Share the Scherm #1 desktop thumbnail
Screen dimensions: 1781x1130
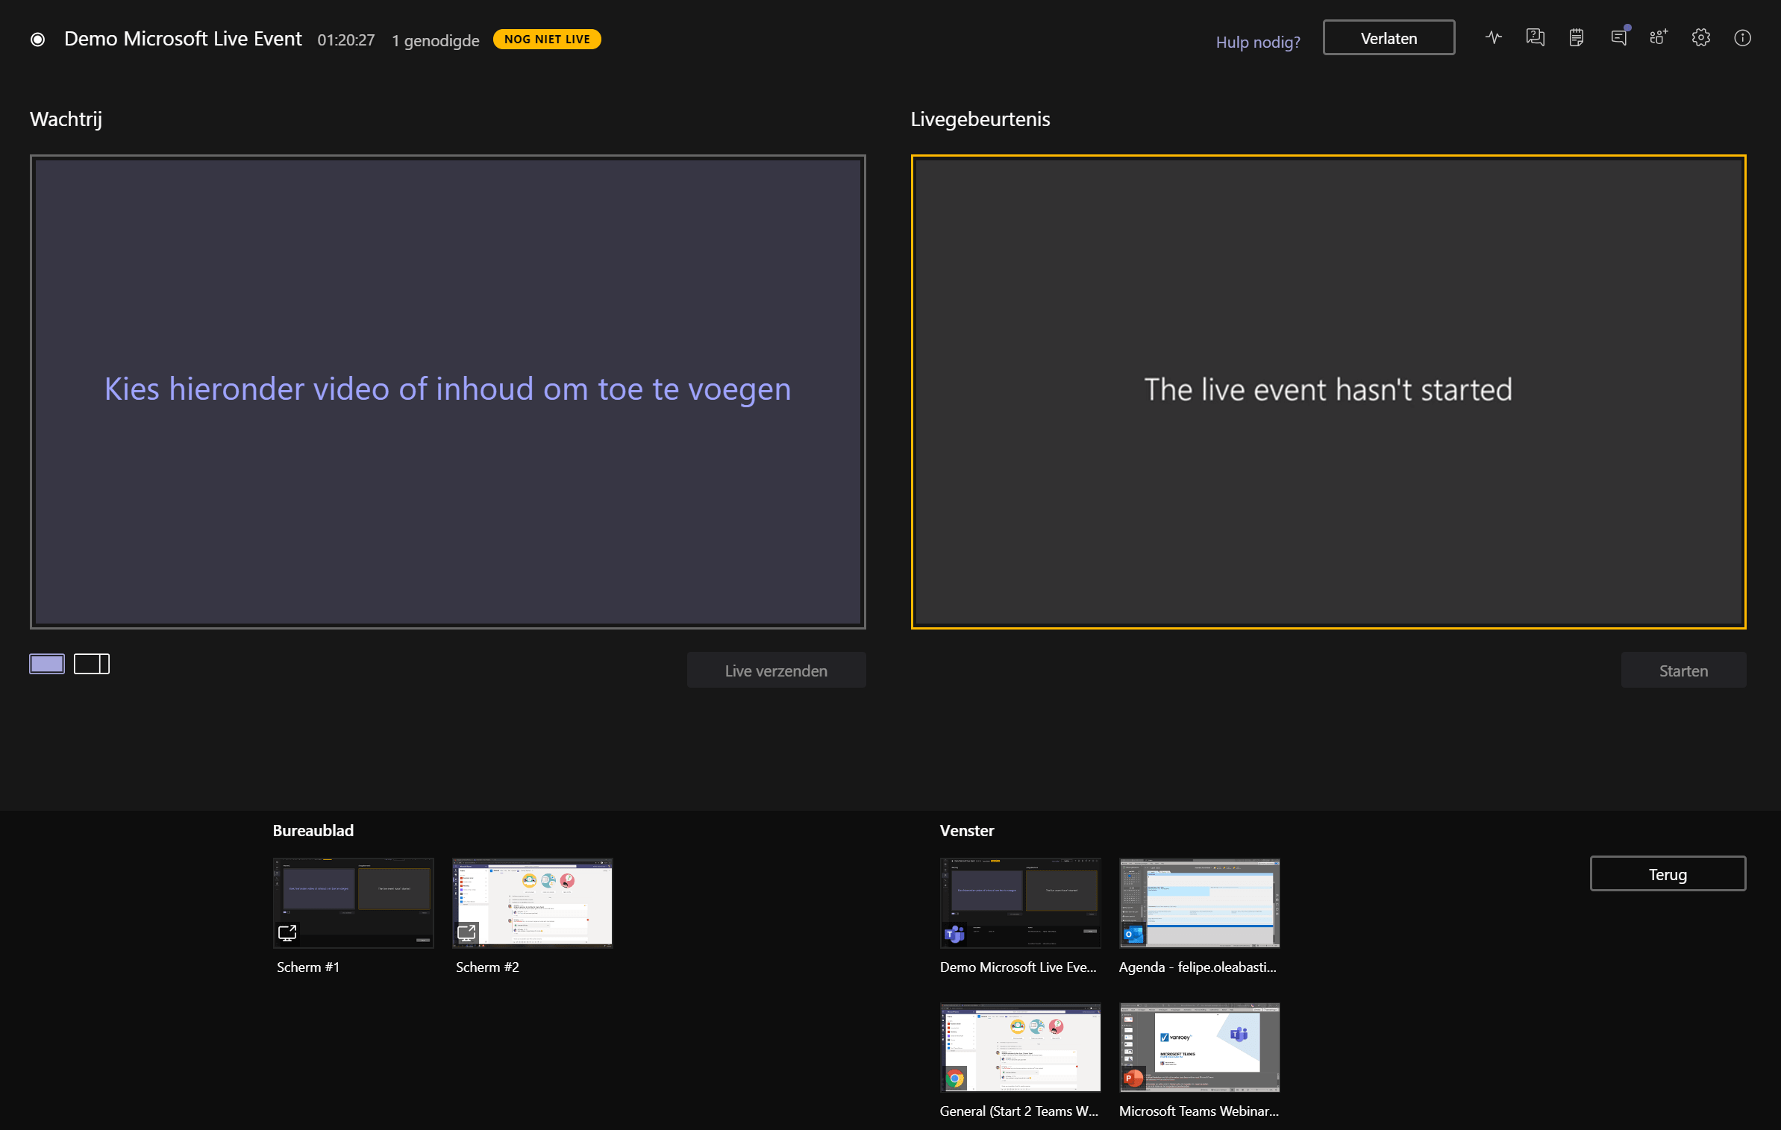[353, 903]
